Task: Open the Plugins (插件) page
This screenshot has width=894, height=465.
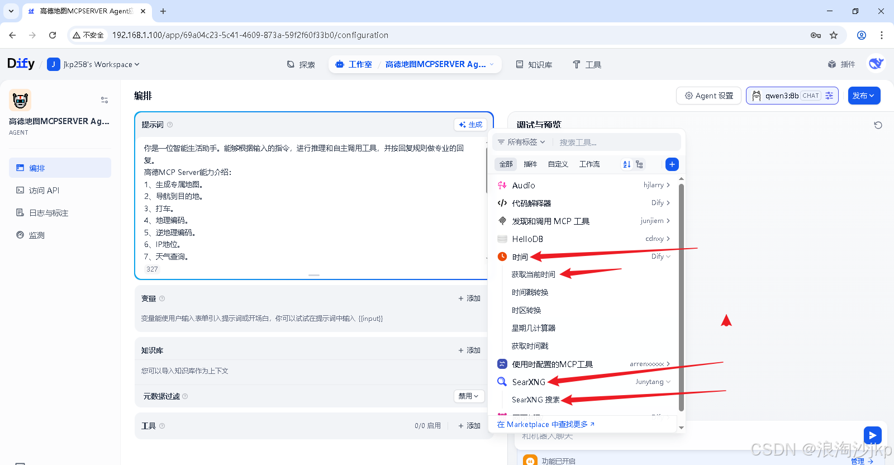Action: (841, 64)
